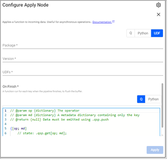Viewport: 168px width, 160px height.
Task: Click the dialog's vertical scrollbar
Action: (x=162, y=105)
